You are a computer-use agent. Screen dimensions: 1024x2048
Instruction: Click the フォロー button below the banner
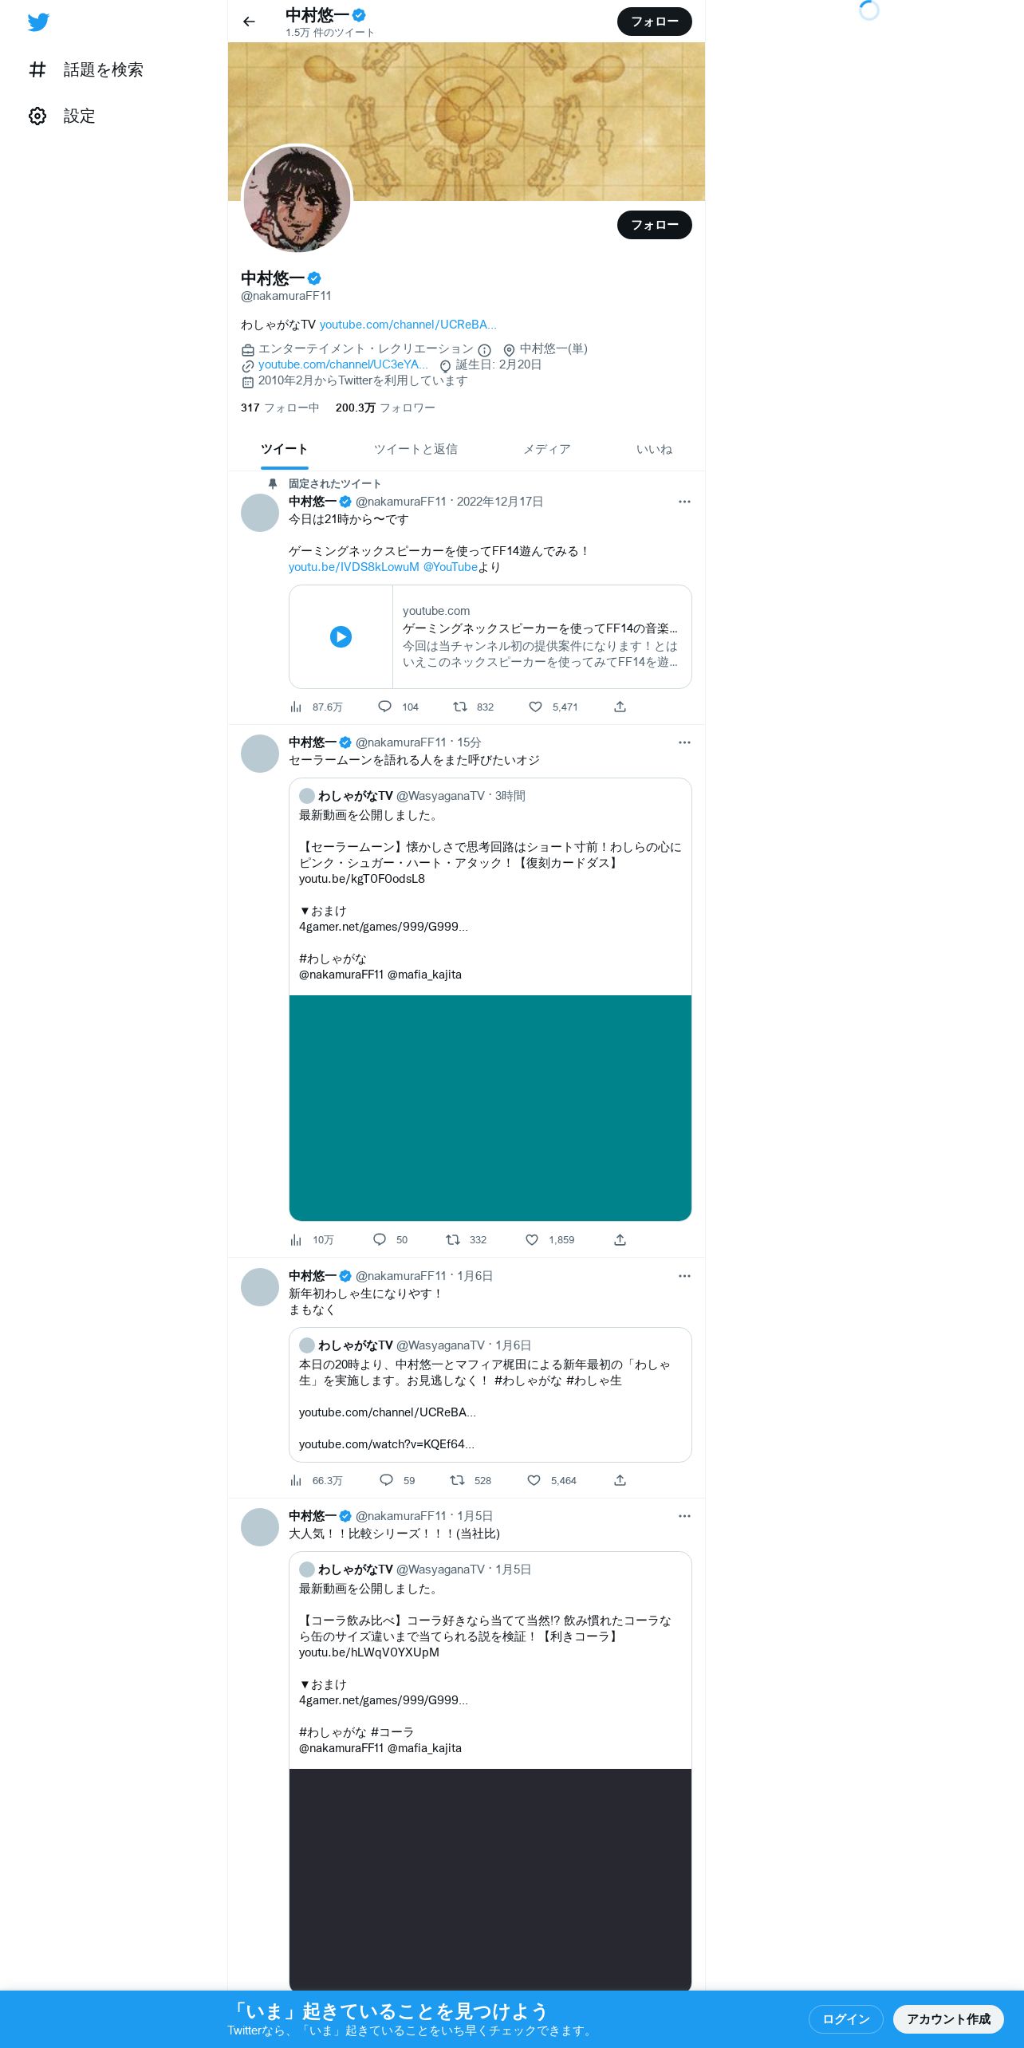coord(655,225)
